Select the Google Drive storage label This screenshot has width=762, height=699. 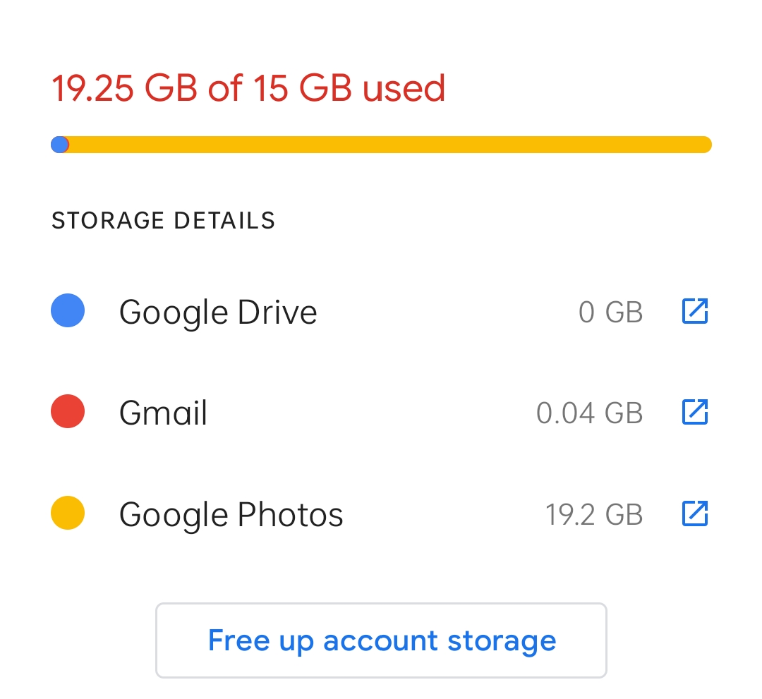pos(218,312)
